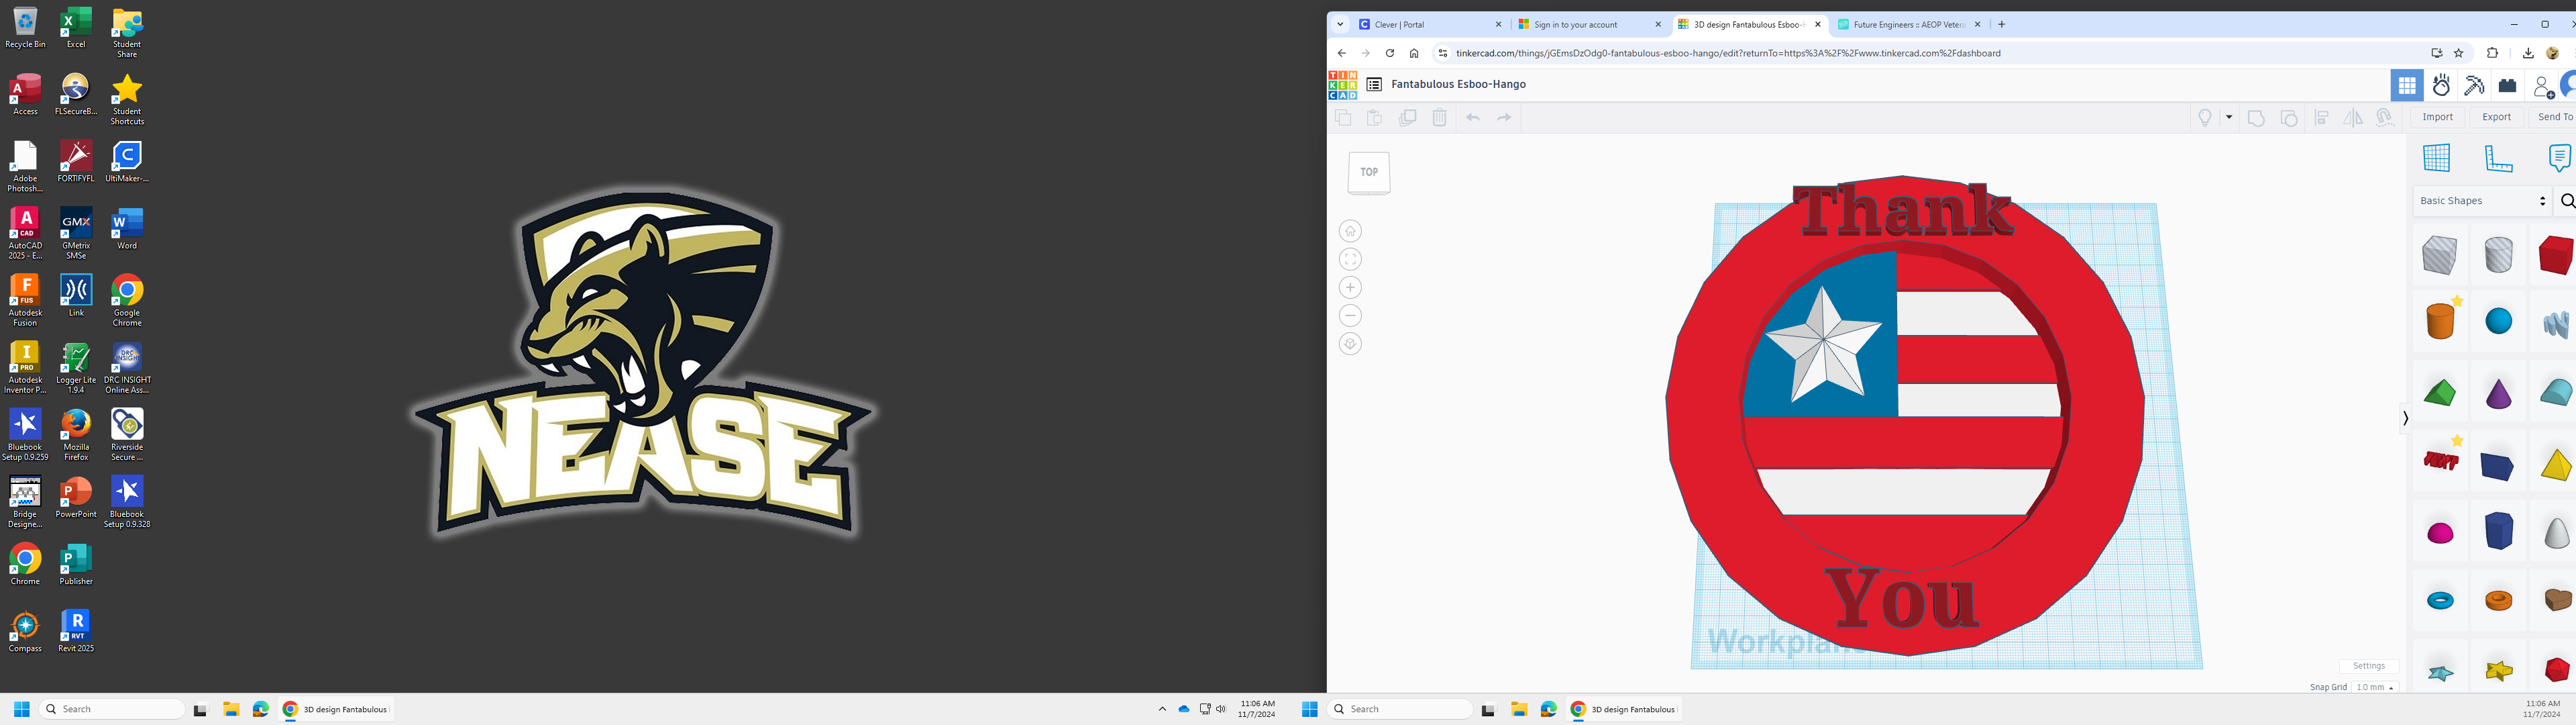Select the Ruler tool in the shapes panel

2498,158
